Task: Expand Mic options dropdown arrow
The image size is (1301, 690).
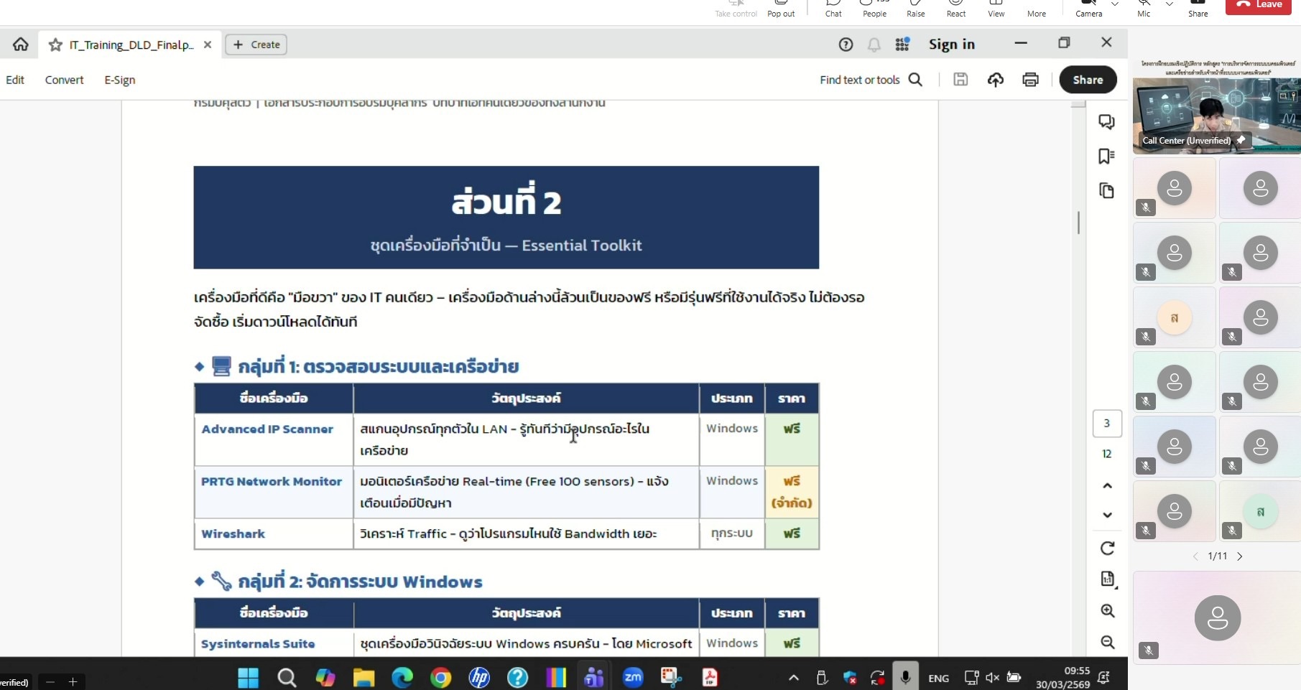Action: (1169, 4)
